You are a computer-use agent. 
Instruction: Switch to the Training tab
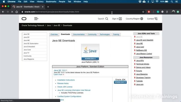tap(116, 35)
